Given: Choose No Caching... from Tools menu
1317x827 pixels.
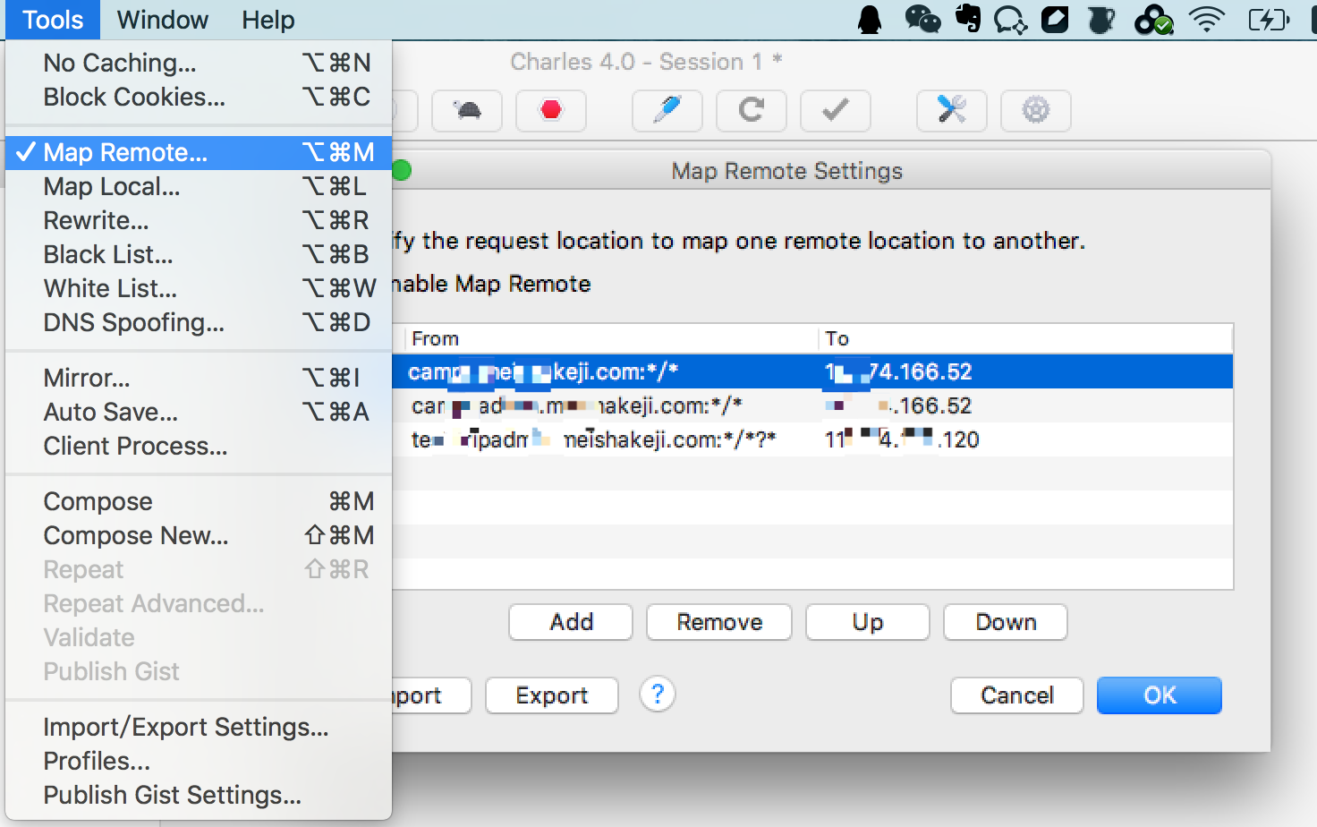Looking at the screenshot, I should point(199,63).
